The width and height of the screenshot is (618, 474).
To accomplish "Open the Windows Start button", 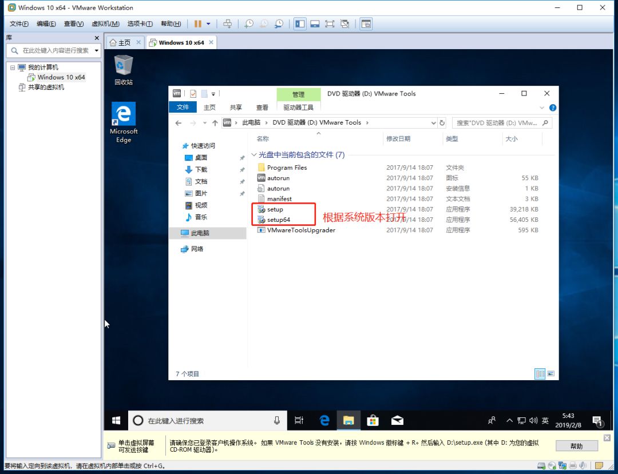I will (116, 420).
